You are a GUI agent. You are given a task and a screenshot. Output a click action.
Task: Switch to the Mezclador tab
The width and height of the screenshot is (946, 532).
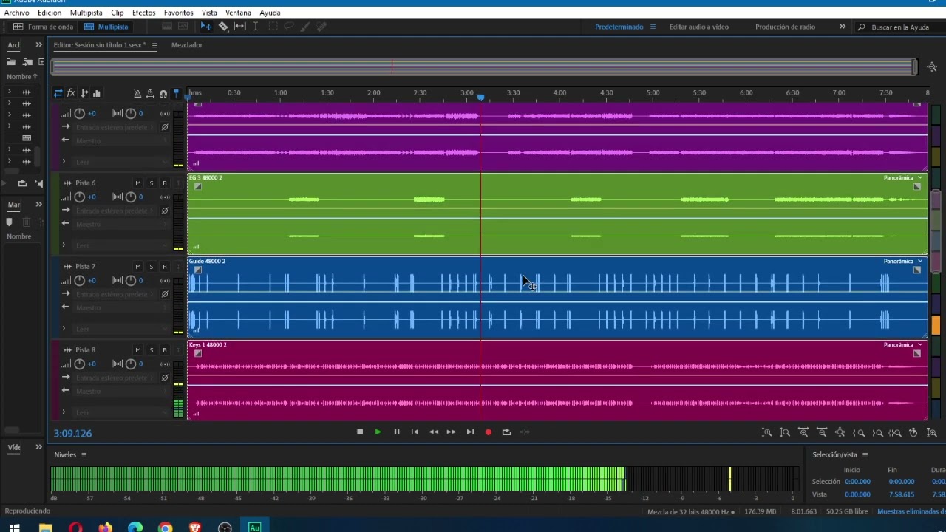click(x=186, y=45)
